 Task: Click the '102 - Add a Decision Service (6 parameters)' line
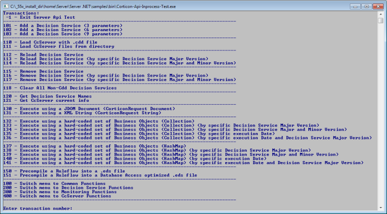(x=63, y=30)
